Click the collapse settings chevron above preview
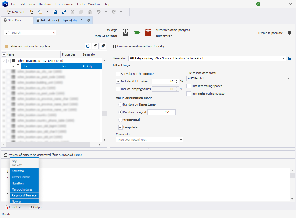This screenshot has width=296, height=218. click(x=148, y=149)
